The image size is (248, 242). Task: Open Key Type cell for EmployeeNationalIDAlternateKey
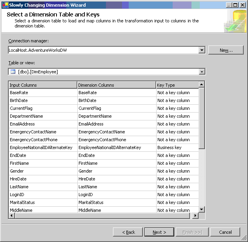(x=177, y=147)
